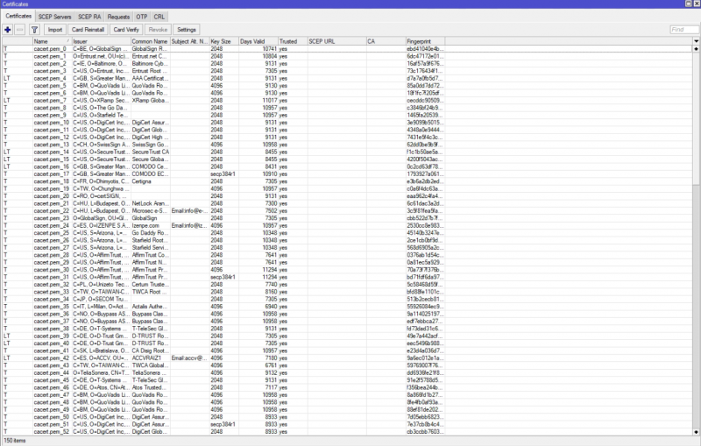Open the column selector dropdown arrow

[x=695, y=40]
